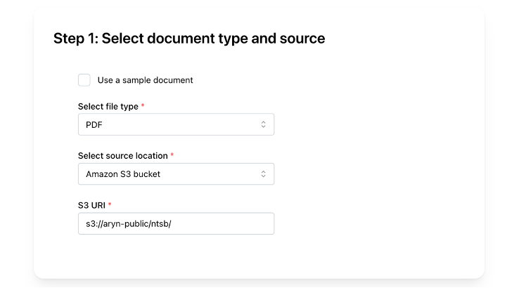This screenshot has height=288, width=519.
Task: Click the PDF value in file type selector
Action: click(x=94, y=124)
